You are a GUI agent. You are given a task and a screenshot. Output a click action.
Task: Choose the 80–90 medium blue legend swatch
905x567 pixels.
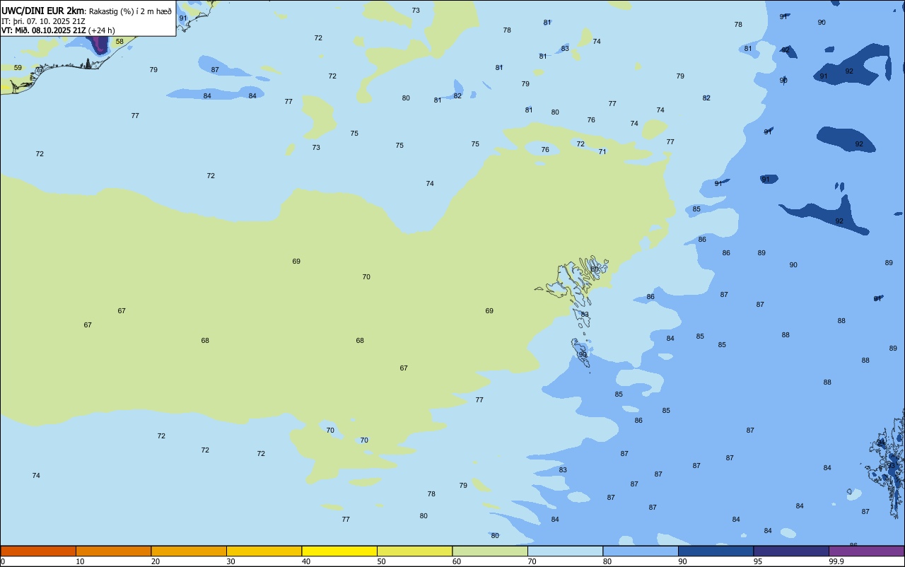pos(641,551)
